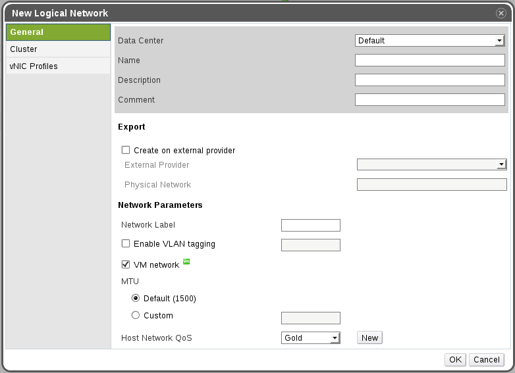Check Enable VLAN tagging option
Image resolution: width=515 pixels, height=373 pixels.
tap(126, 244)
